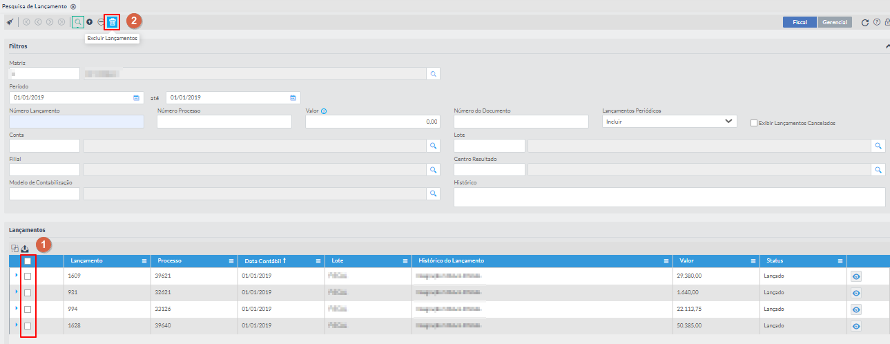The image size is (890, 344).
Task: Expand row 1628 detail arrow
Action: [16, 325]
